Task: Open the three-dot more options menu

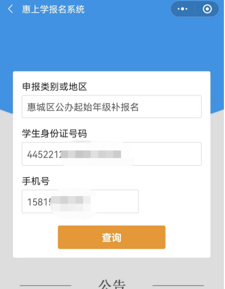Action: pyautogui.click(x=183, y=9)
